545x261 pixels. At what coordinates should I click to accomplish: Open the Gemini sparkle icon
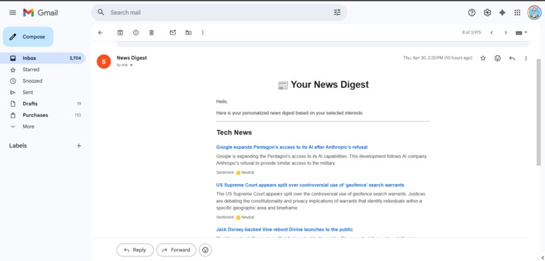(502, 13)
